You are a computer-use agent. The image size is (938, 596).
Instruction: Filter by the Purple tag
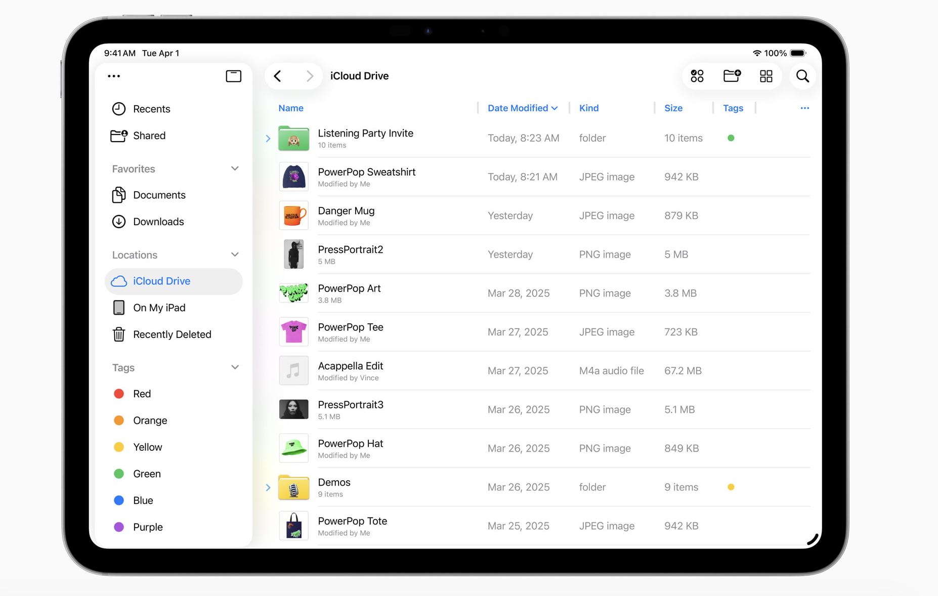147,527
